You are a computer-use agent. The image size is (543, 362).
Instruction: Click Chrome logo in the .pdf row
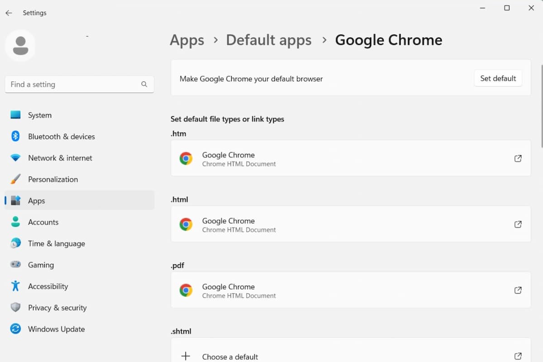(186, 290)
